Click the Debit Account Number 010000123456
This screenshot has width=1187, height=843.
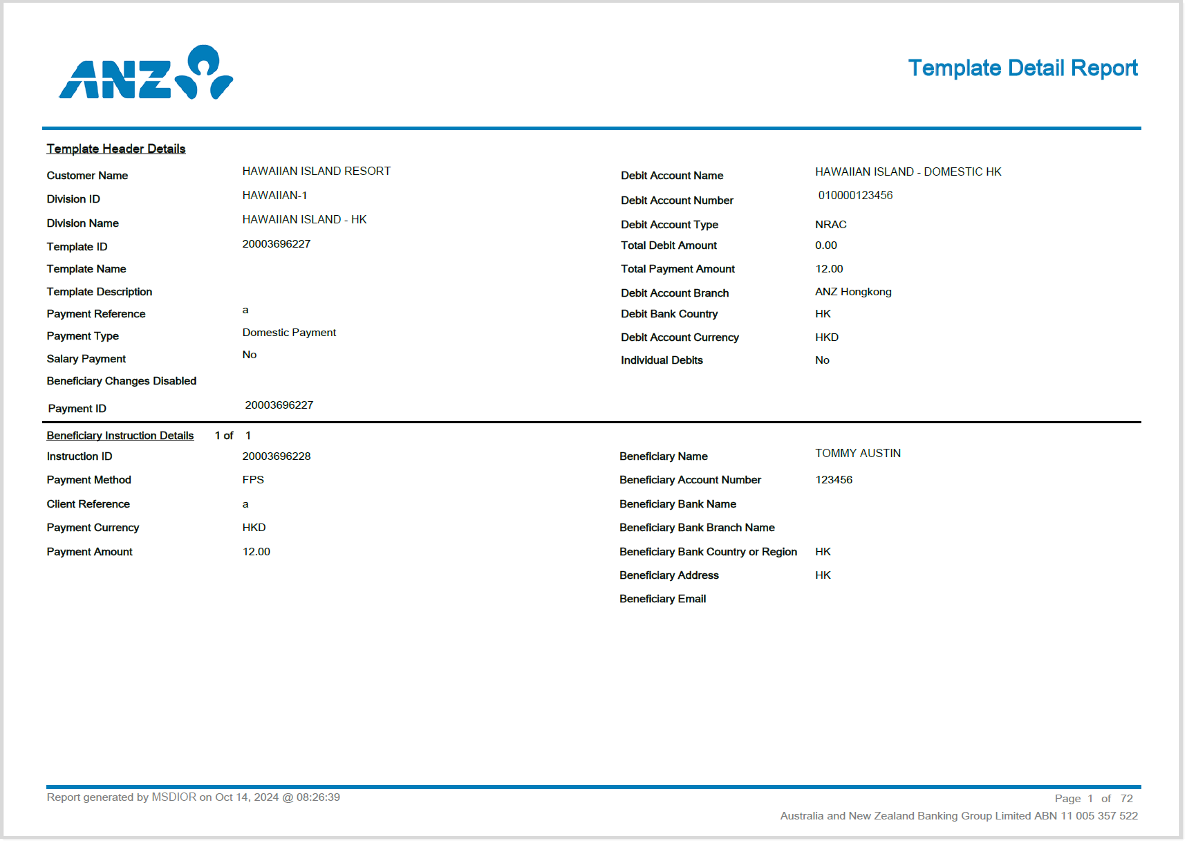coord(854,196)
